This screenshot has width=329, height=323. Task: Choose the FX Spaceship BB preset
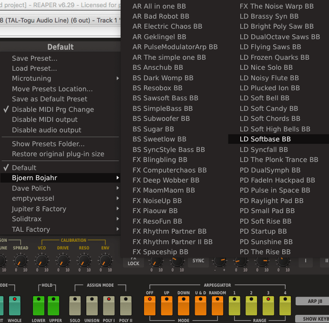coord(160,252)
